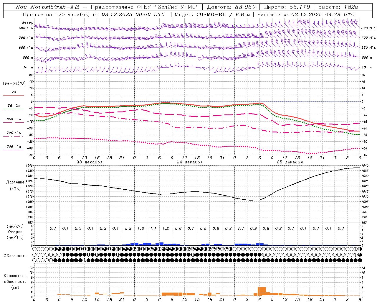This screenshot has width=377, height=302.
Task: Click the longitude value Долгота: 83.059
Action: 232,7
